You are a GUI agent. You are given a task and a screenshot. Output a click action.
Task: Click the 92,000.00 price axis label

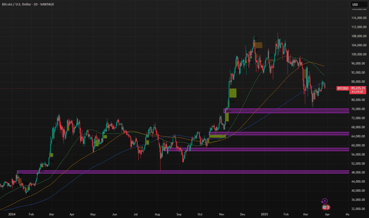(359, 73)
